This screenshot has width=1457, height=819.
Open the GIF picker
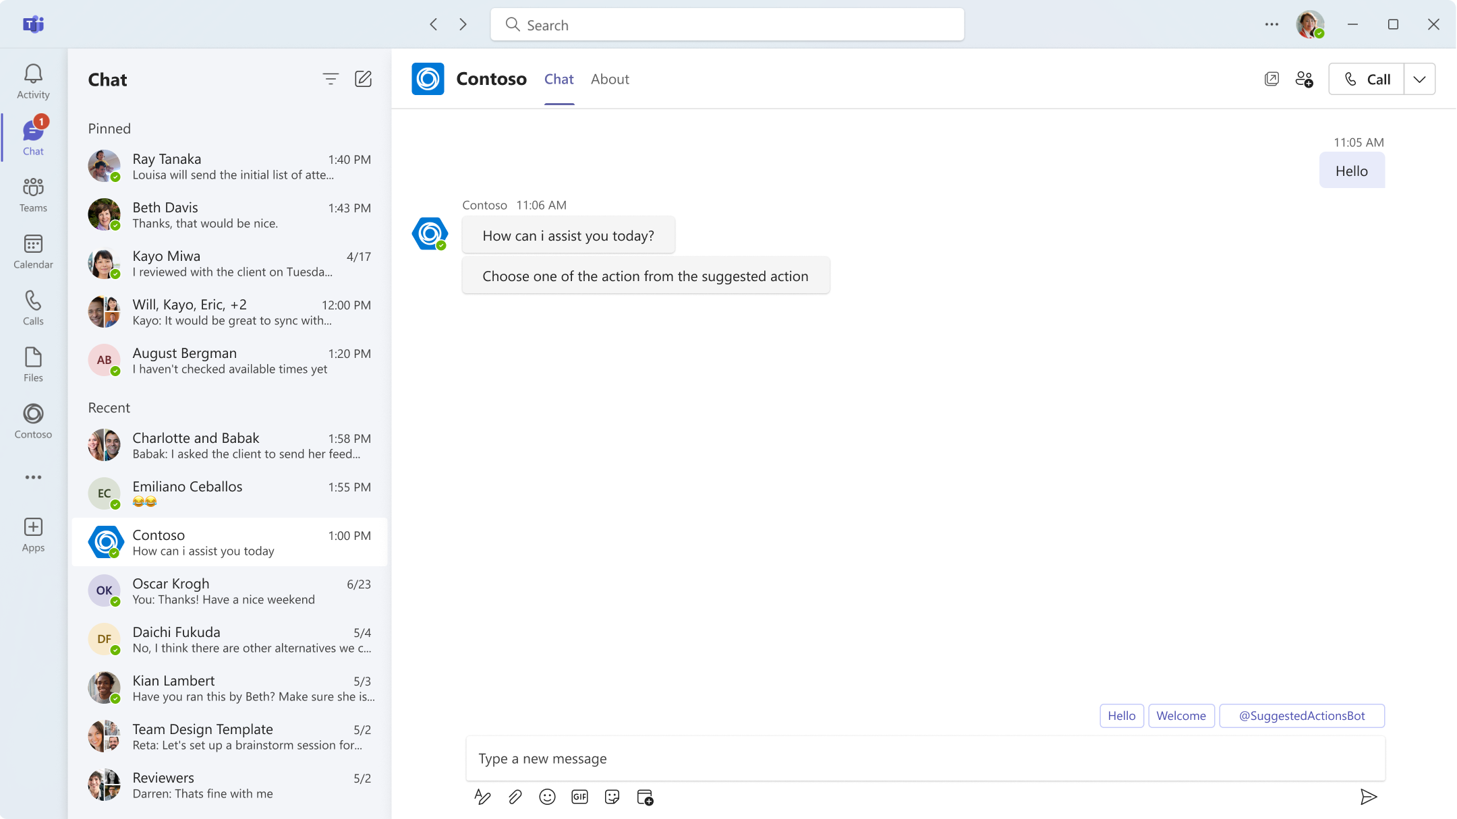[579, 797]
